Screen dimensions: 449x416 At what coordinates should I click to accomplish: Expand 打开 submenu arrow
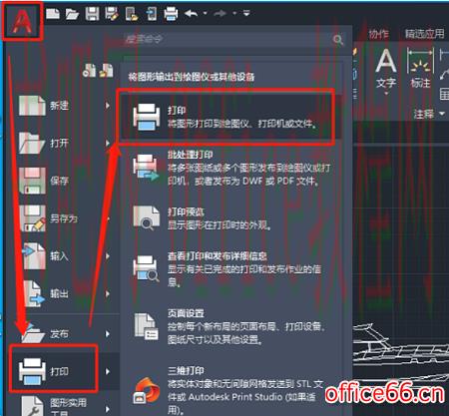coord(108,144)
